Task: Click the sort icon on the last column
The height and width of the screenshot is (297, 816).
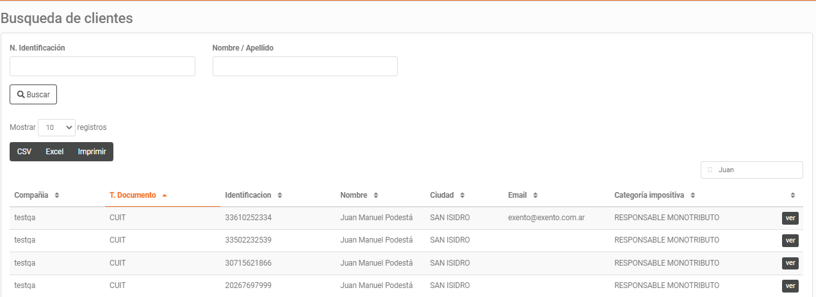Action: pyautogui.click(x=793, y=195)
